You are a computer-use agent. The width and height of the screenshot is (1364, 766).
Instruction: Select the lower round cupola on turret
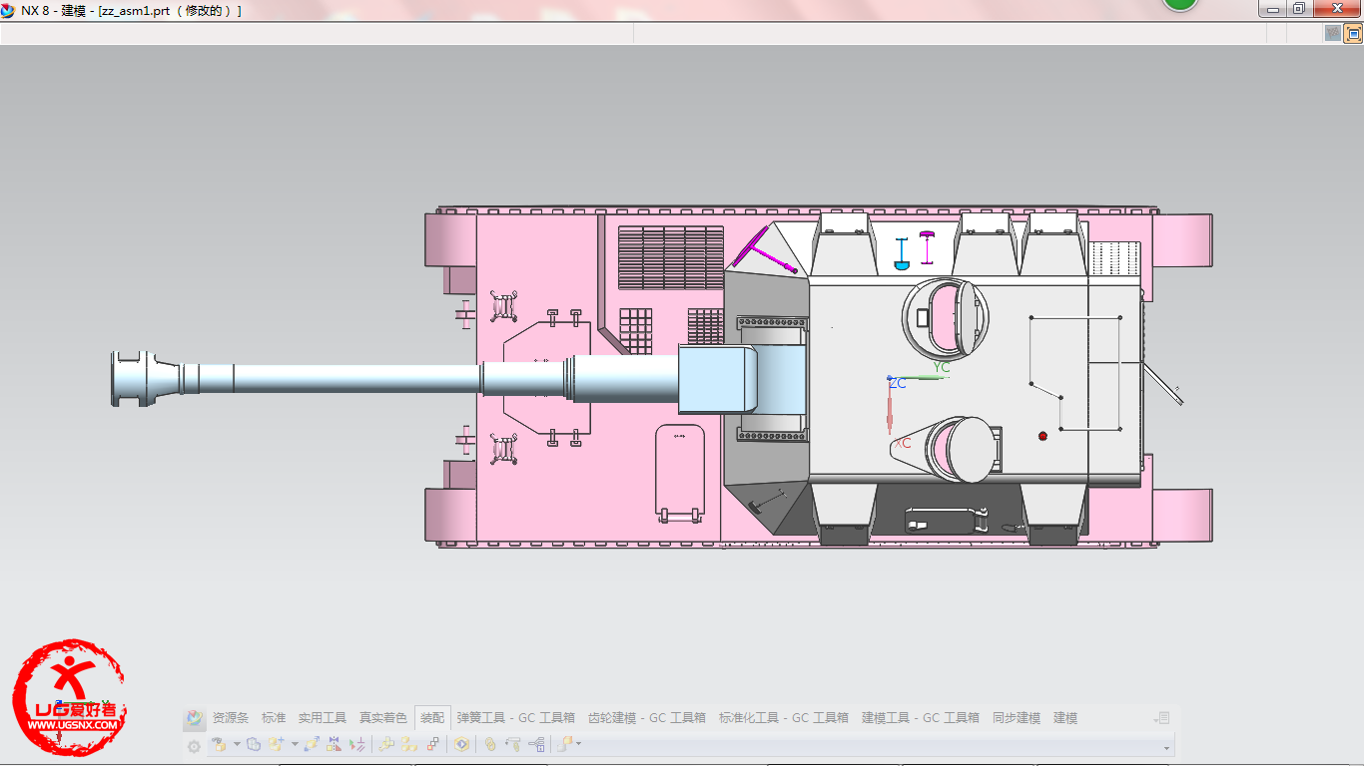click(963, 450)
